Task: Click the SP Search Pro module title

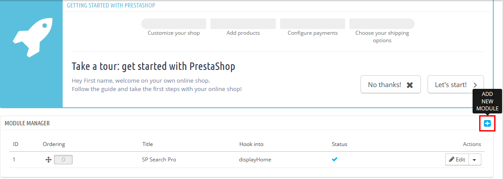Action: click(159, 160)
